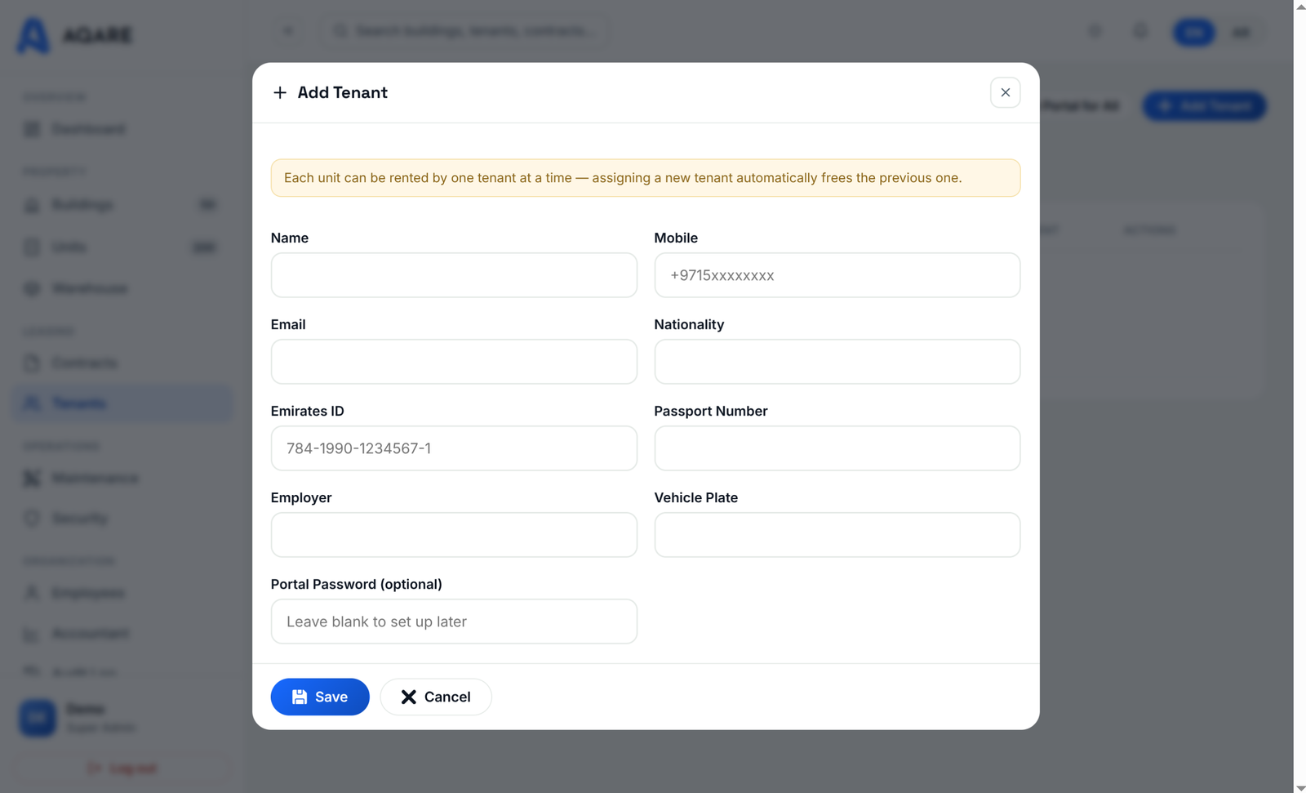Screen dimensions: 1306x793
Task: Click the Portal Password field
Action: [x=454, y=621]
